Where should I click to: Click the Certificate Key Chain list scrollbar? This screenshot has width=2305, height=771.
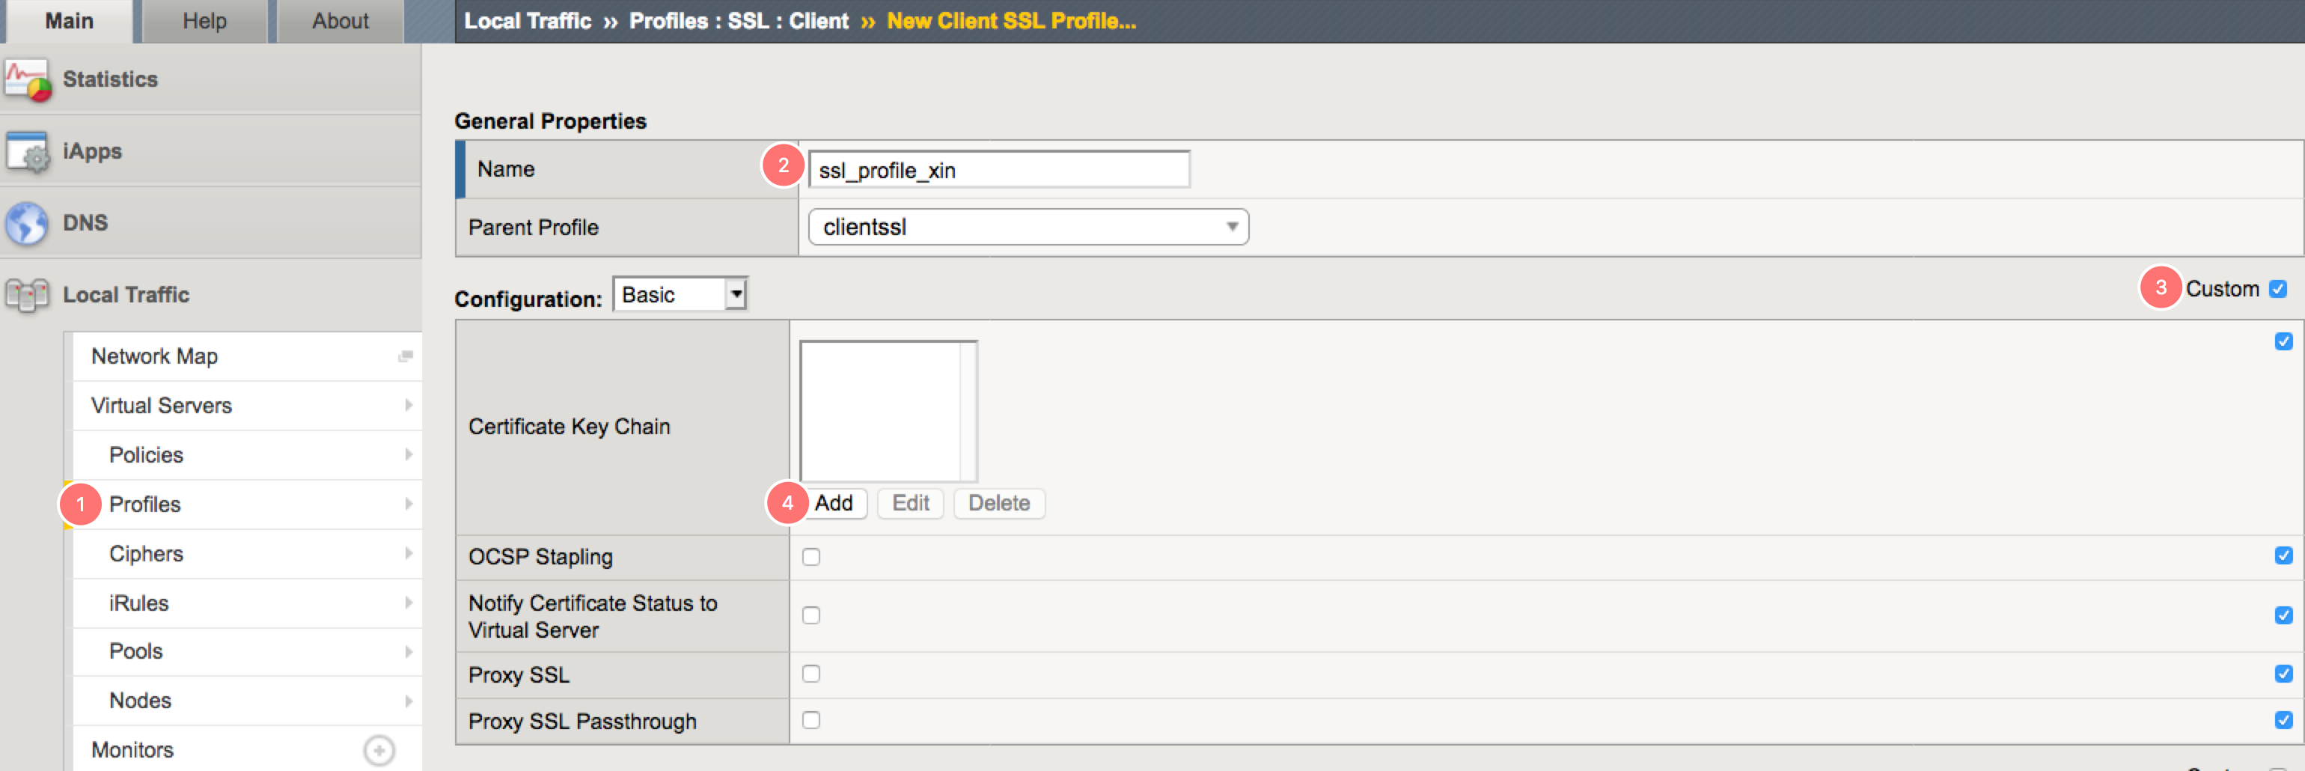point(967,411)
